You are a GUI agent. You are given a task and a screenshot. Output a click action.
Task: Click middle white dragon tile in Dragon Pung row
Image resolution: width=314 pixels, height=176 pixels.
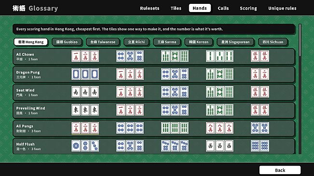[x=85, y=74]
